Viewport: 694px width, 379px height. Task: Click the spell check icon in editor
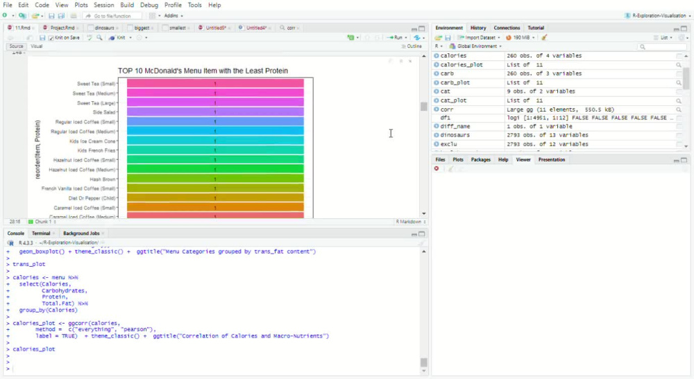(x=90, y=38)
